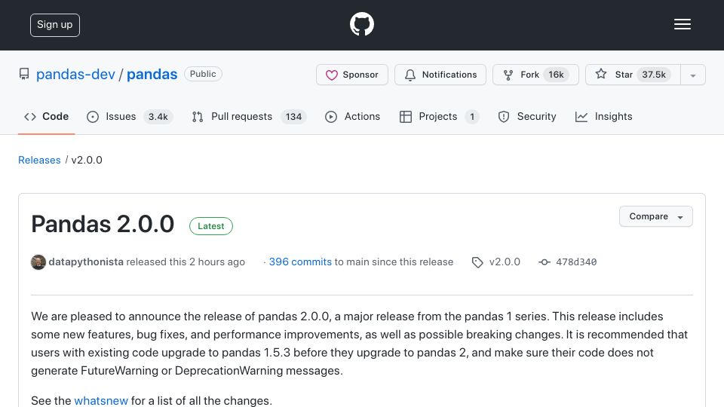This screenshot has height=407, width=724.
Task: Click the Pull requests branch icon
Action: pyautogui.click(x=198, y=118)
